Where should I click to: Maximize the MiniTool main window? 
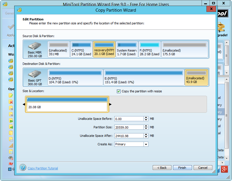pos(213,3)
